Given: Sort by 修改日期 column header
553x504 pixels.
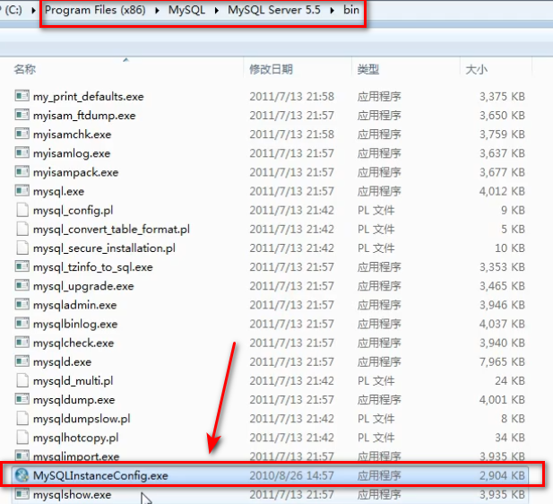Looking at the screenshot, I should point(271,69).
